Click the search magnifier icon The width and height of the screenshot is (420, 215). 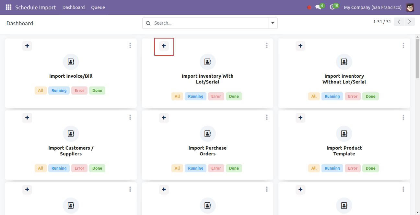148,23
